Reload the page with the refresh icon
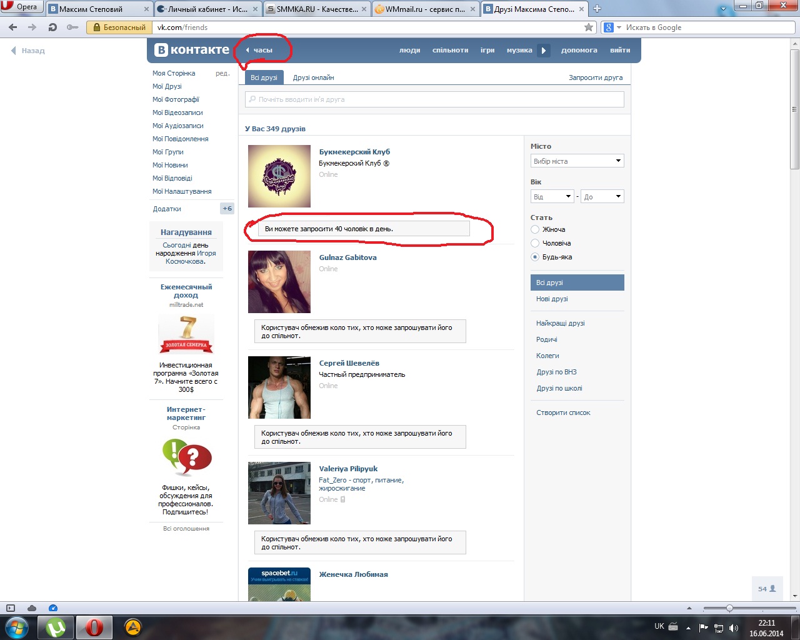 coord(52,27)
